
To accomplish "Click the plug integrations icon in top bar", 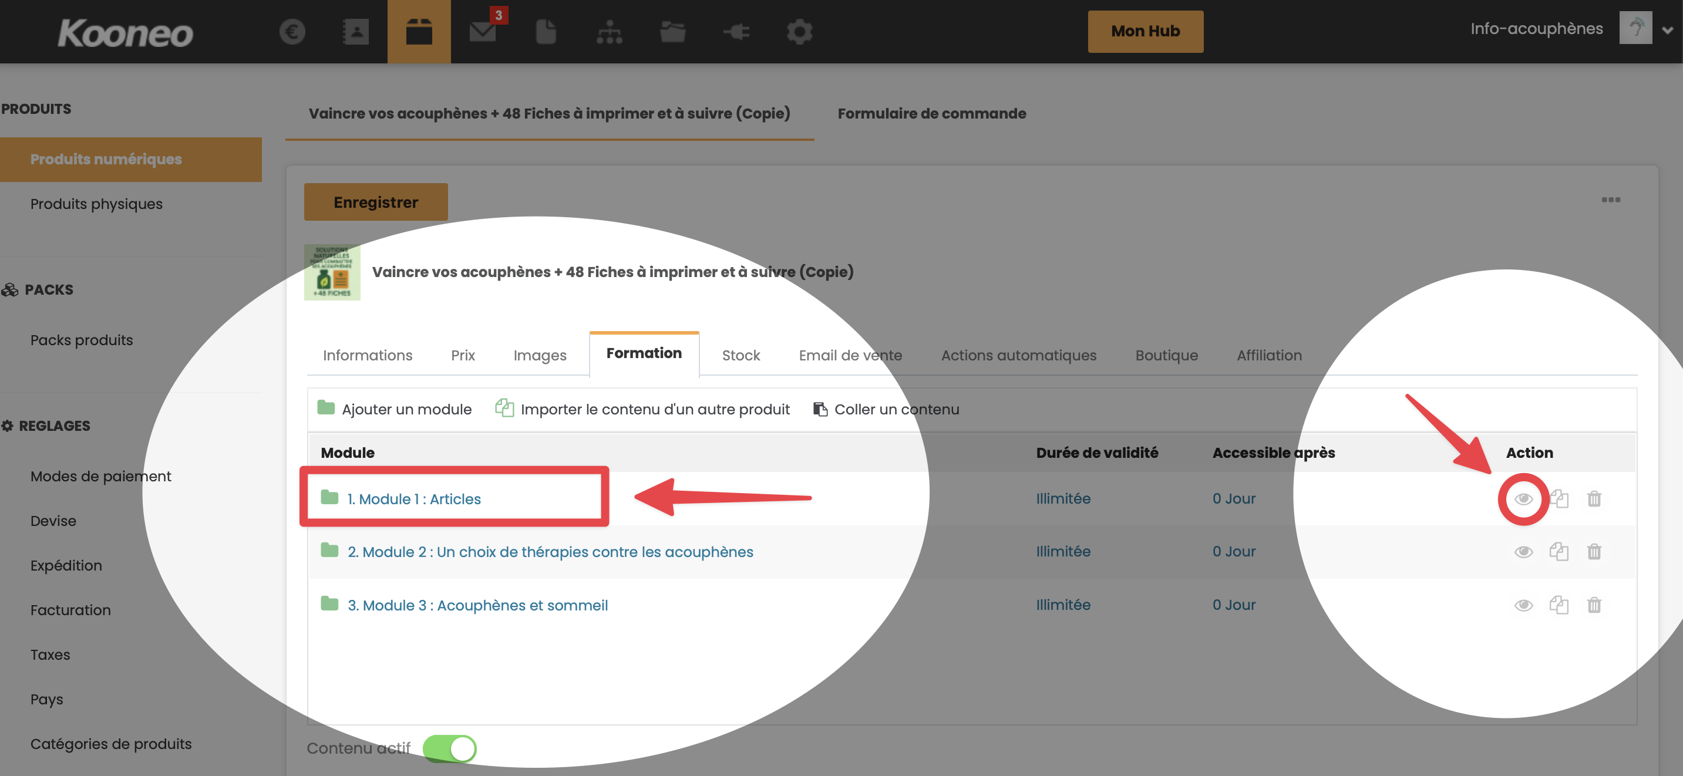I will [736, 31].
